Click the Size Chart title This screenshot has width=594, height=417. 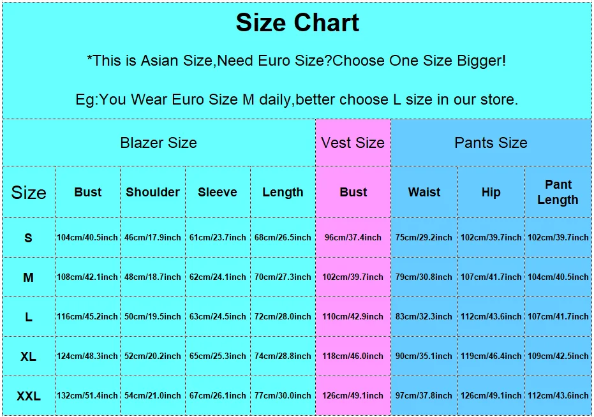(297, 23)
